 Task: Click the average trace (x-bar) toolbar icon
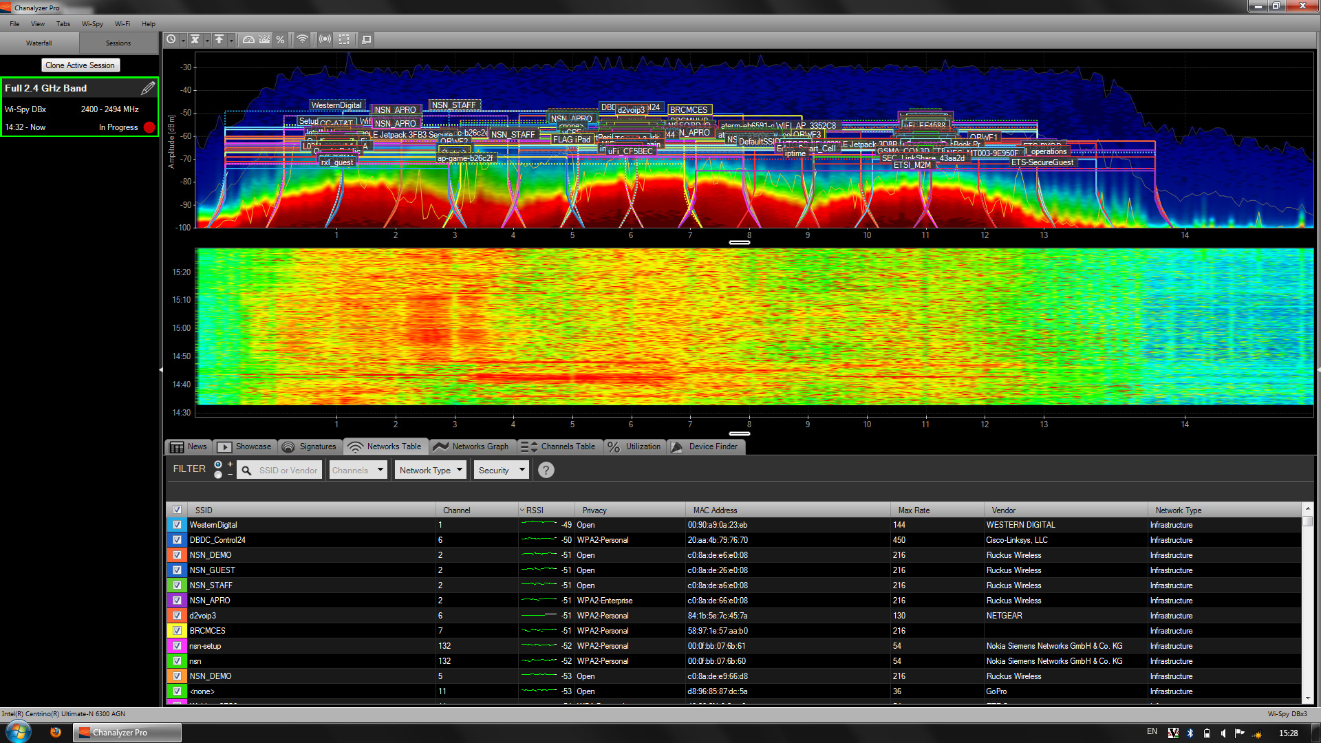(195, 40)
